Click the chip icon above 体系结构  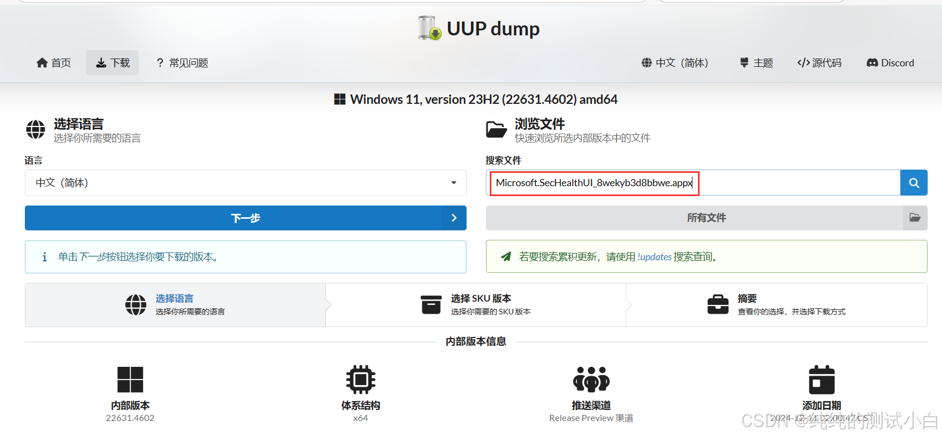361,380
